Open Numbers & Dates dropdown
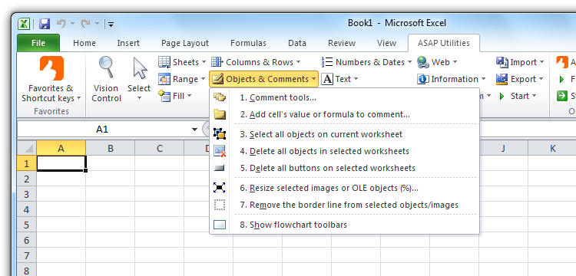Viewport: 576px width, 276px height. click(x=366, y=62)
